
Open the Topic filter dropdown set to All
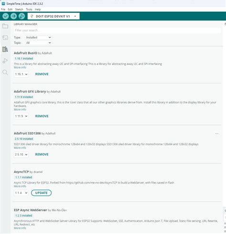(x=38, y=43)
